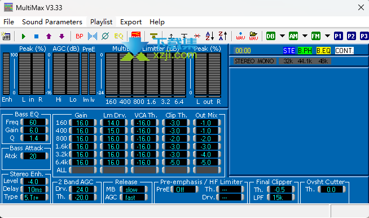Click the purple up arrow toolbar icon
Viewport: 369px width, 218px height.
coord(49,36)
